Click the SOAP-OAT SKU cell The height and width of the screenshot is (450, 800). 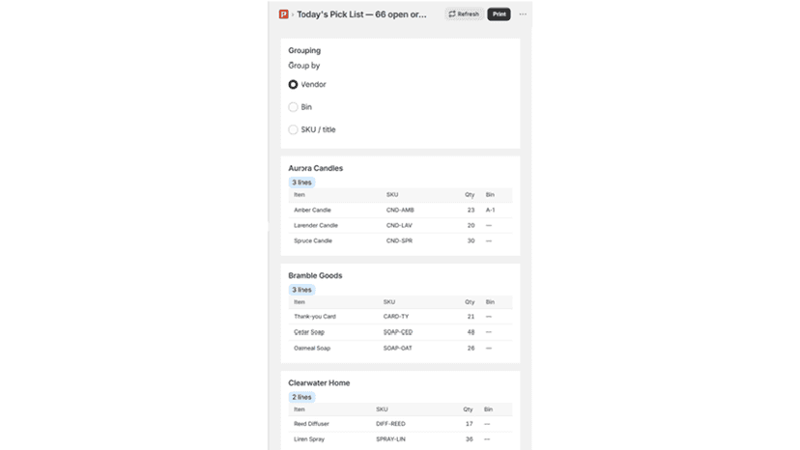click(397, 349)
